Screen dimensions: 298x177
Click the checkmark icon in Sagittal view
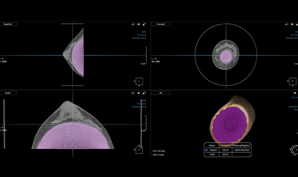coord(133,24)
